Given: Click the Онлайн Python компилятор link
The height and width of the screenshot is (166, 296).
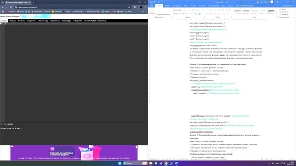Looking at the screenshot, I should [x=95, y=21].
